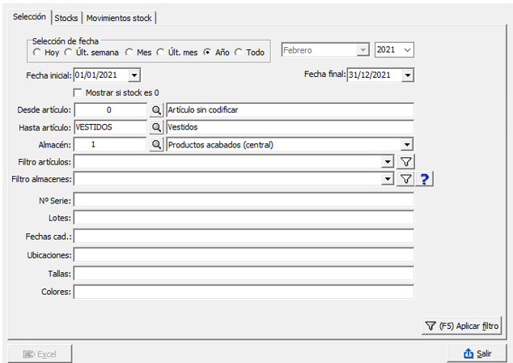The width and height of the screenshot is (513, 363).
Task: Click the Excel export button
Action: tap(40, 354)
